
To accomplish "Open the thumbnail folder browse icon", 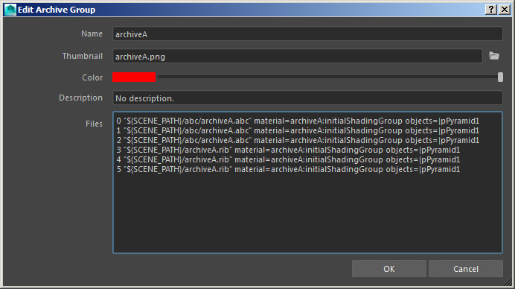I will click(494, 56).
